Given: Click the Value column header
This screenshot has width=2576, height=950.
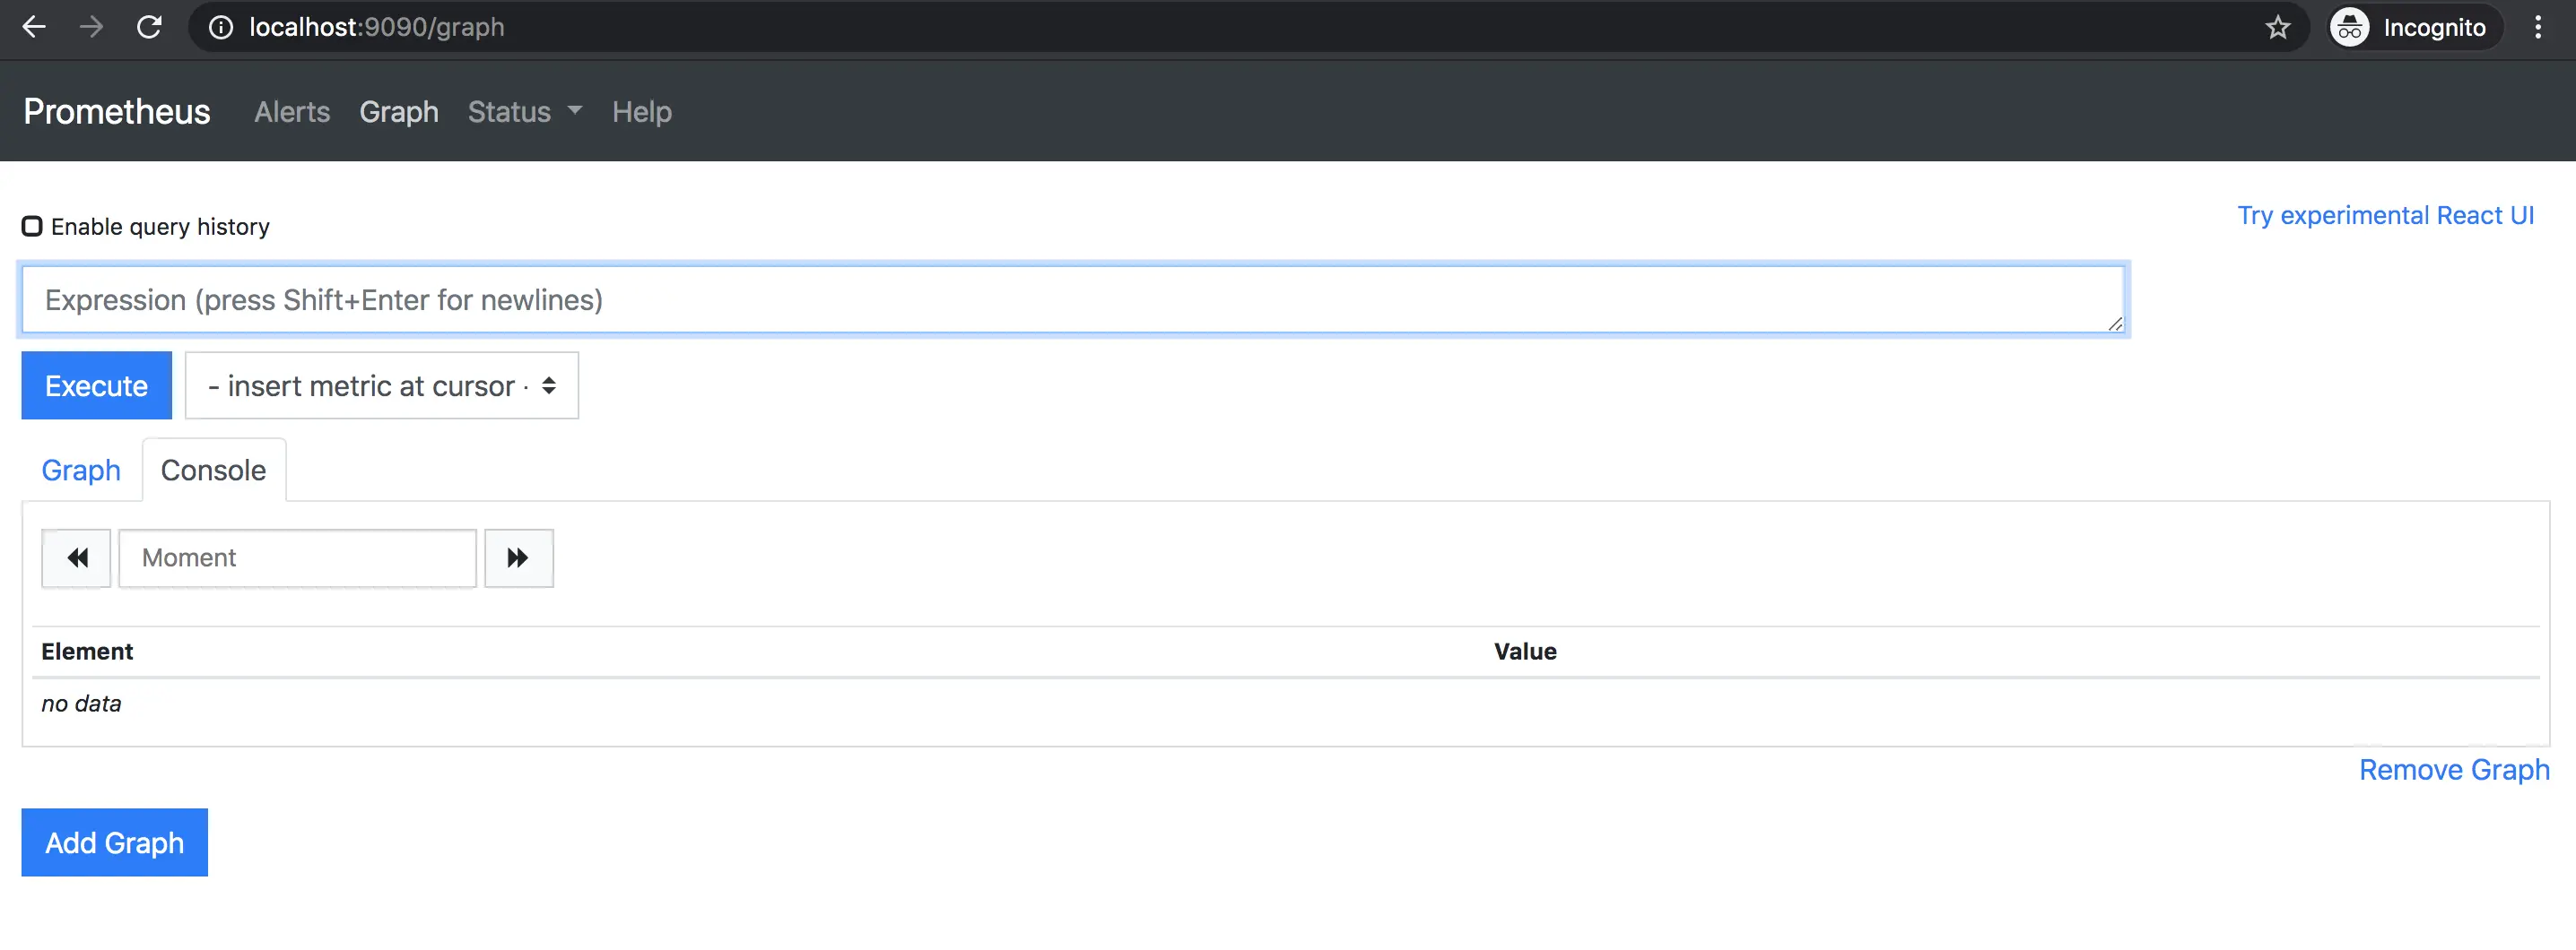Looking at the screenshot, I should coord(1525,652).
